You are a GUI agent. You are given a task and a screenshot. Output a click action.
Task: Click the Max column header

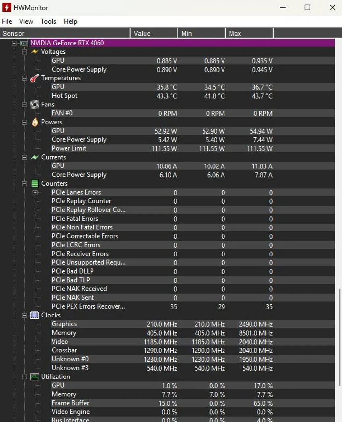click(250, 33)
